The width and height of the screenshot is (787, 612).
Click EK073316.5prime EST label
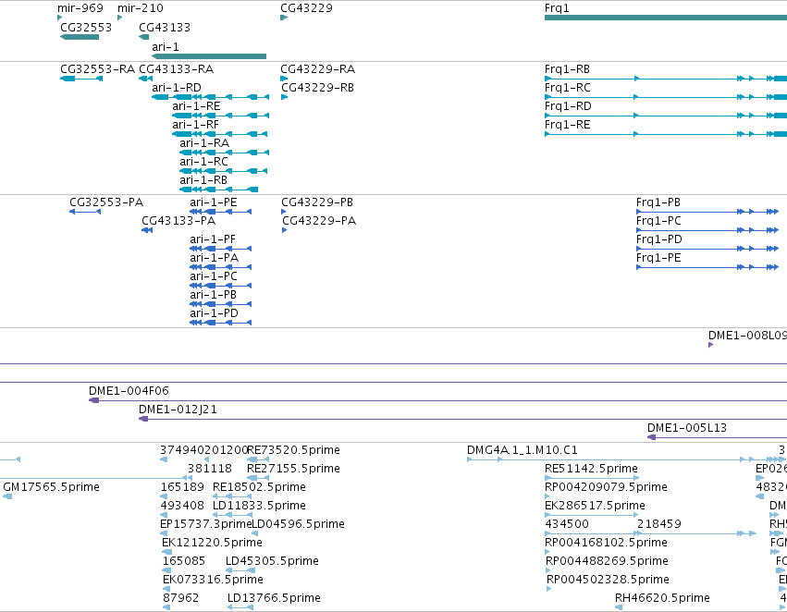pos(213,580)
